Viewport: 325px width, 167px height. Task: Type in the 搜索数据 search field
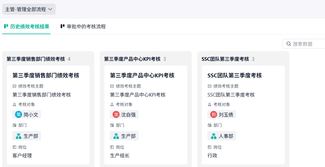[307, 44]
